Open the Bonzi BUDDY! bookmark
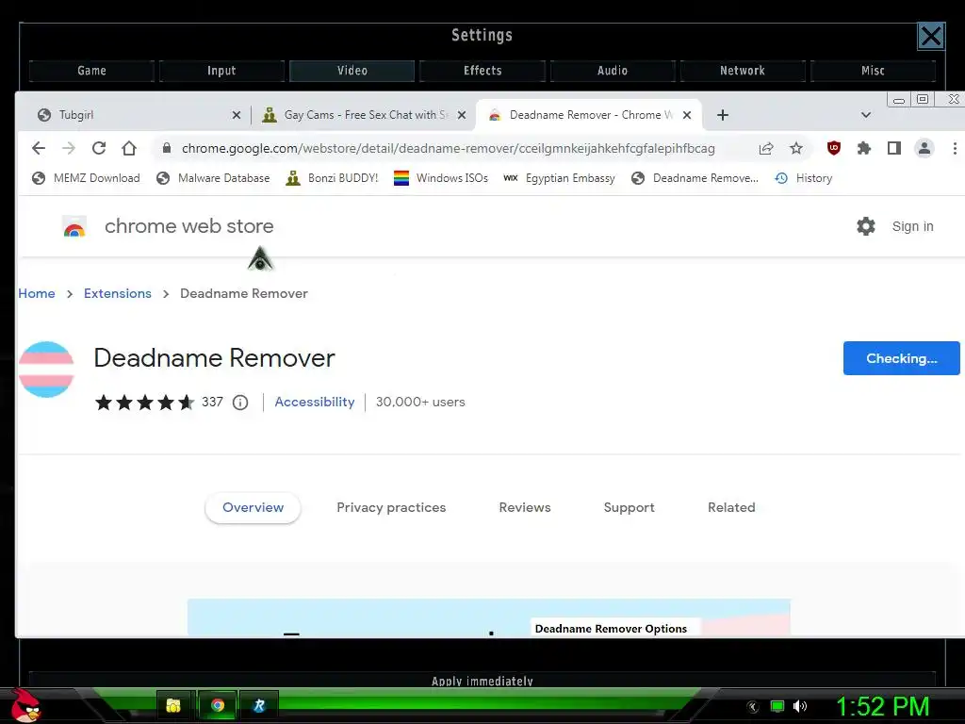 [x=333, y=178]
